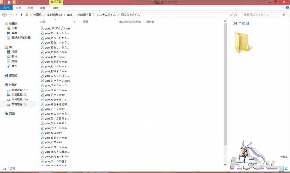Click the file list vertical scrollbar

pos(225,84)
